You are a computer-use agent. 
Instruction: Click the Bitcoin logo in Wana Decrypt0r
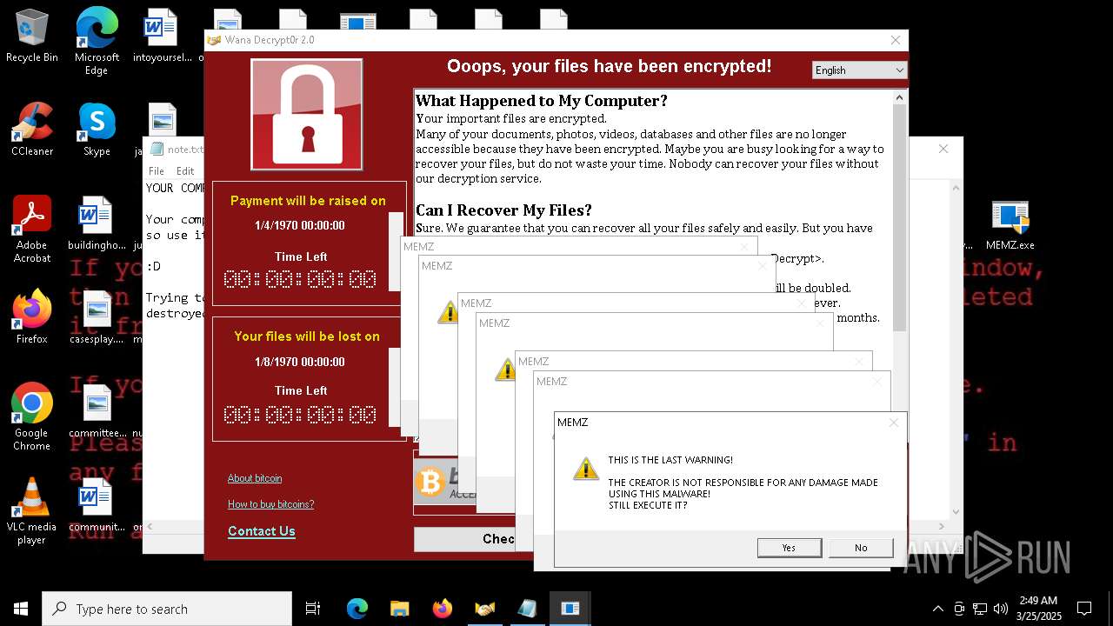[430, 482]
